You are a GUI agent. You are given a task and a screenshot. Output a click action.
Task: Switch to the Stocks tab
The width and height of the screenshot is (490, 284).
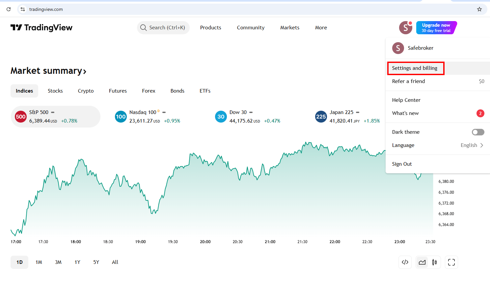pyautogui.click(x=55, y=91)
